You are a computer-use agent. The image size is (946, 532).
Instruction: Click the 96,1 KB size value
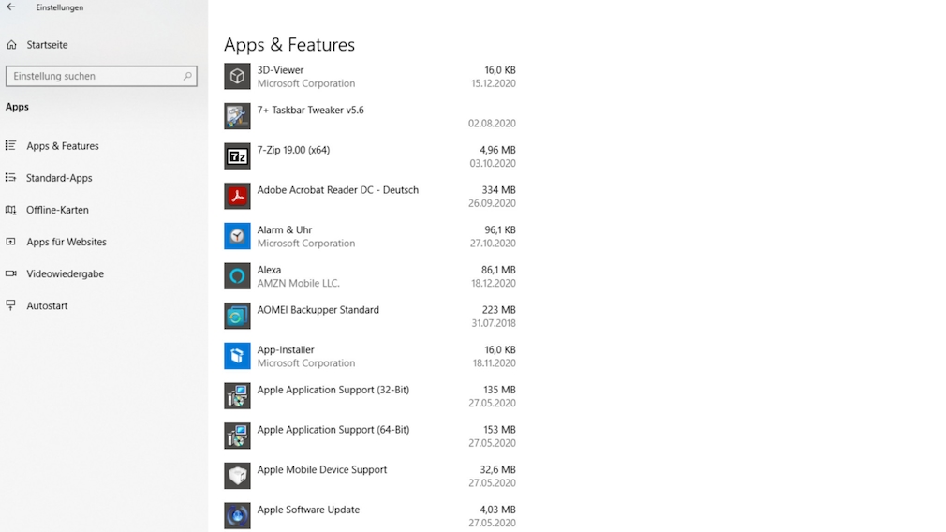[500, 229]
